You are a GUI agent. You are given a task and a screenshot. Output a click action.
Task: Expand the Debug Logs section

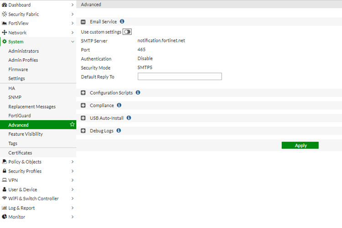[x=83, y=131]
